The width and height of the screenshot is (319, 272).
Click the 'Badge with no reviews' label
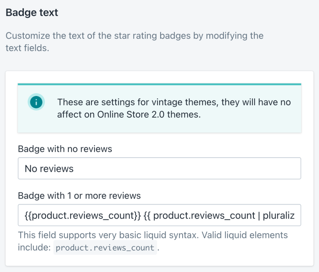(65, 149)
